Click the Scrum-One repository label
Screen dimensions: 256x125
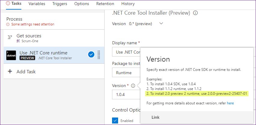pyautogui.click(x=30, y=41)
